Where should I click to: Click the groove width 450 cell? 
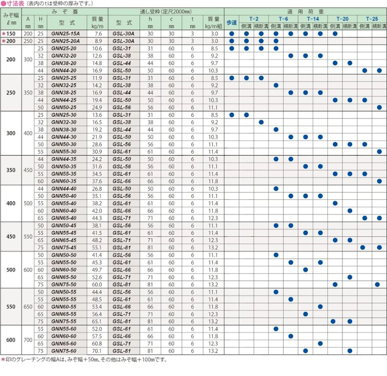(x=11, y=236)
